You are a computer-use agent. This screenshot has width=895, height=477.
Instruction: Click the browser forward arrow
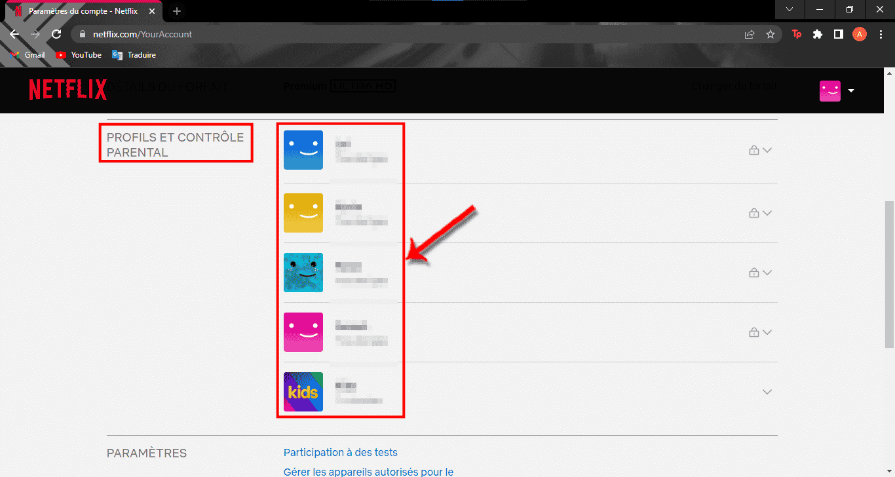click(x=35, y=34)
